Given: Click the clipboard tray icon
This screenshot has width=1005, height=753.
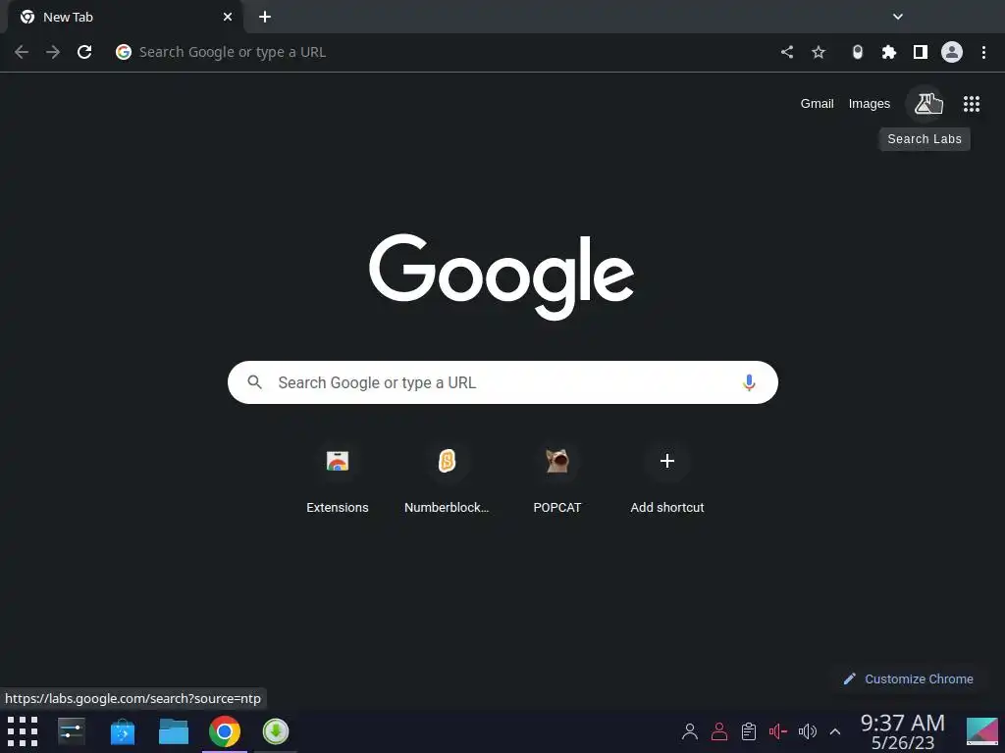Looking at the screenshot, I should point(749,731).
